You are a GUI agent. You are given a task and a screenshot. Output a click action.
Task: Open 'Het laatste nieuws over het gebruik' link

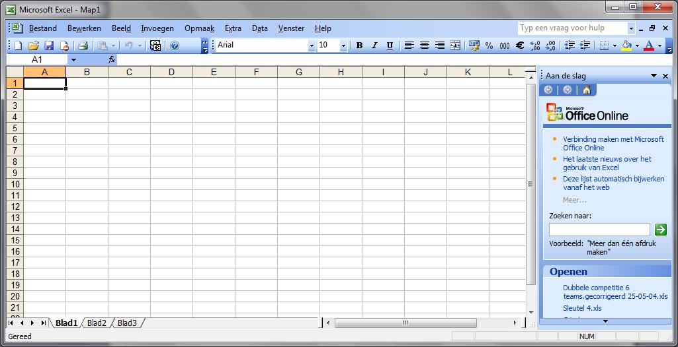pyautogui.click(x=607, y=164)
